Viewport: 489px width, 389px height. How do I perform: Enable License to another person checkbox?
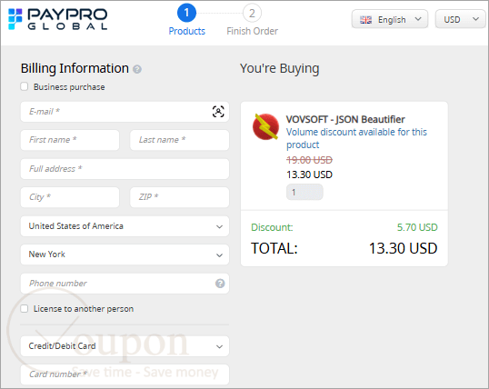25,308
